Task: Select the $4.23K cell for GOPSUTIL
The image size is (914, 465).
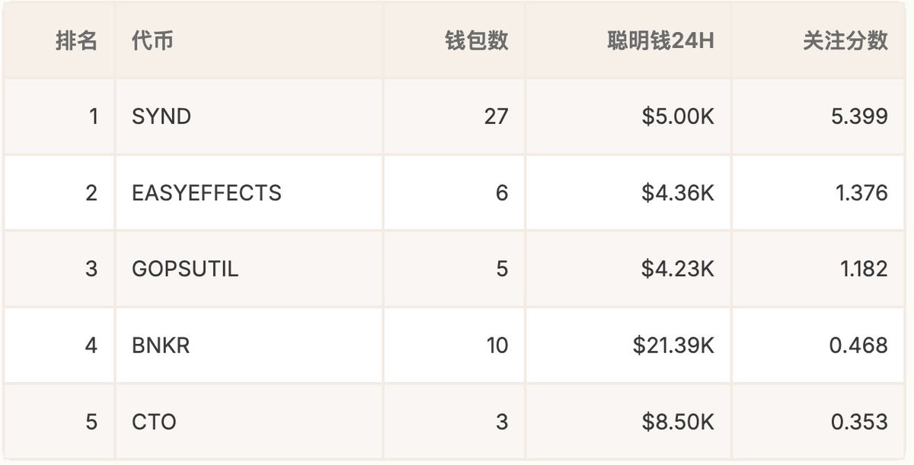Action: click(678, 269)
